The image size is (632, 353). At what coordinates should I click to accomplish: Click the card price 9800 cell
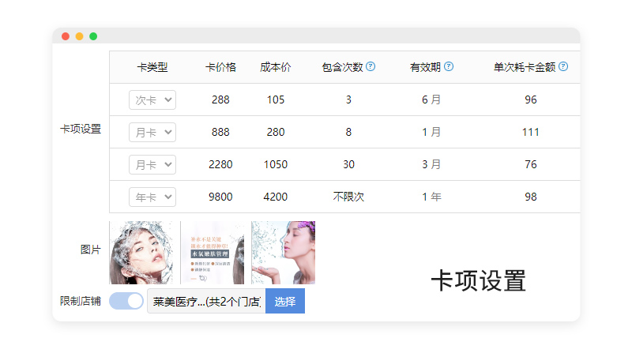[x=220, y=197]
